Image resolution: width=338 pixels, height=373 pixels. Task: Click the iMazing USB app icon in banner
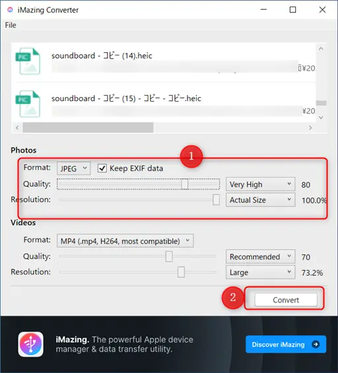30,344
